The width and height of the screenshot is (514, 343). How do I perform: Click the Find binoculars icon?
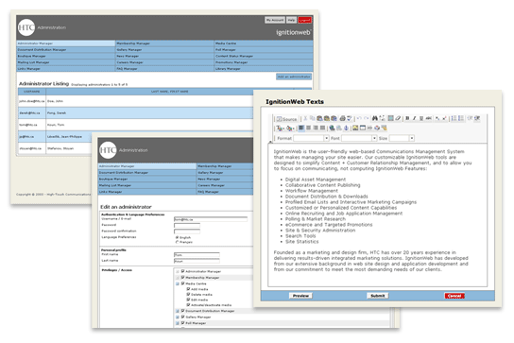click(375, 118)
